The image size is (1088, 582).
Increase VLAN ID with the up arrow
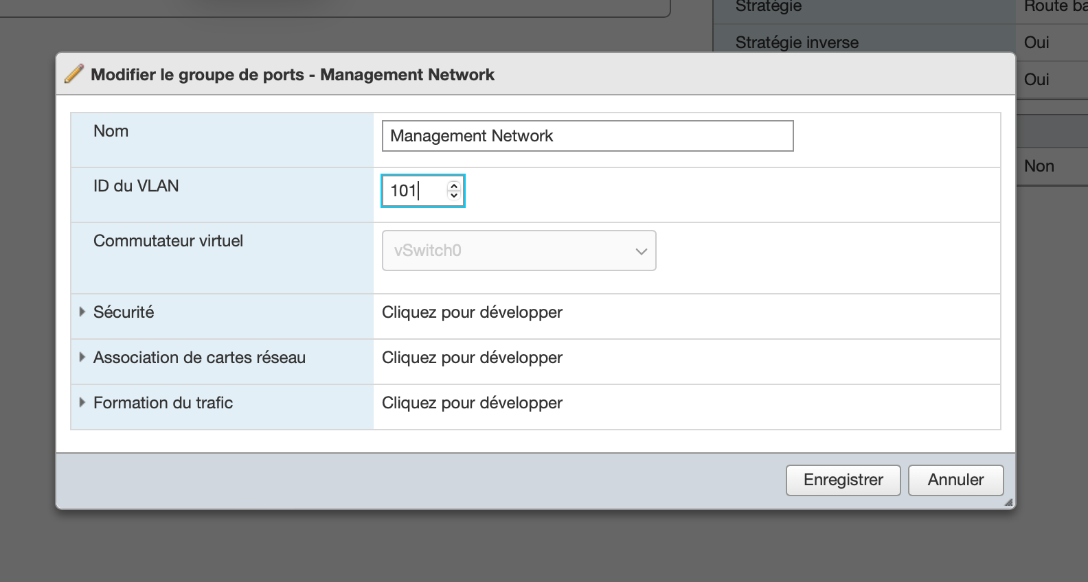coord(453,185)
